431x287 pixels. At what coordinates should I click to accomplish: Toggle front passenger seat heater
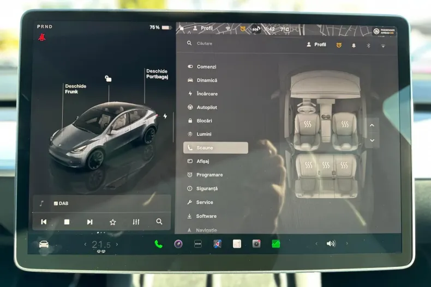345,124
